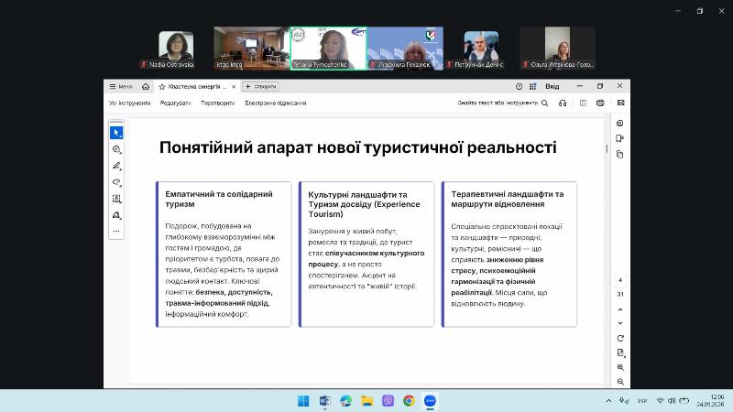Open the comments panel icon in right rail
The image size is (733, 412).
click(620, 124)
